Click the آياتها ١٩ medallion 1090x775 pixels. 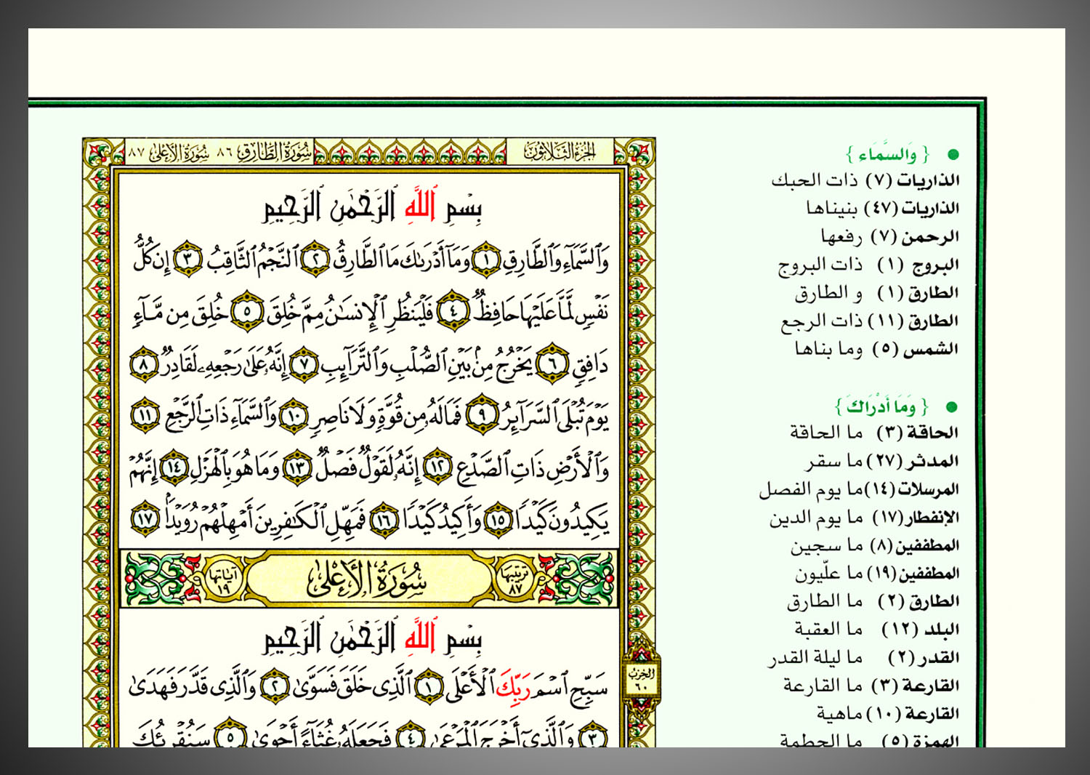tap(223, 579)
